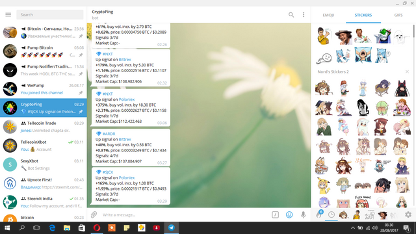Open the three-dot chat options menu
This screenshot has height=234, width=416.
304,15
